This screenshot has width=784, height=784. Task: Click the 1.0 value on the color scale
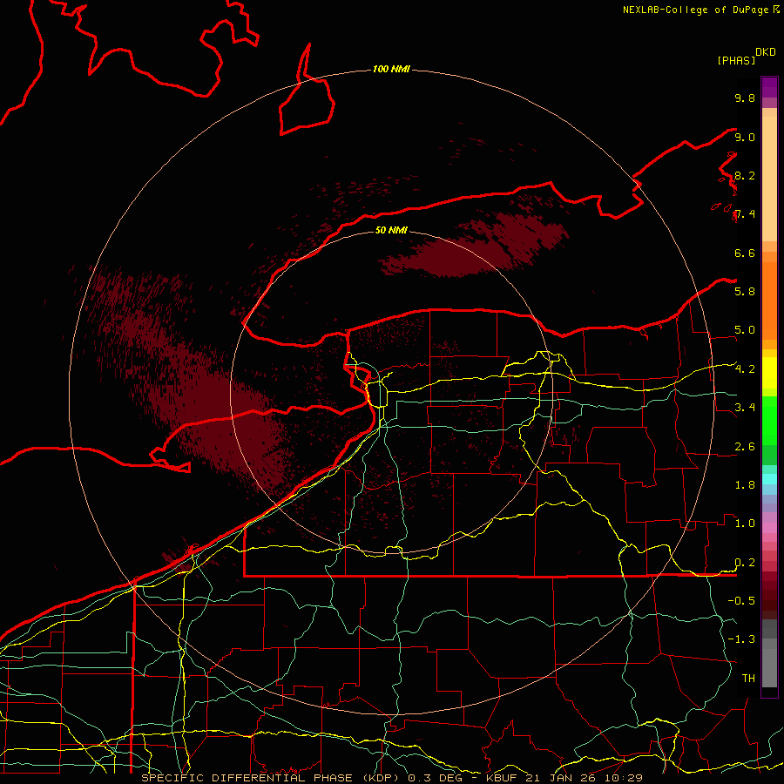(745, 523)
